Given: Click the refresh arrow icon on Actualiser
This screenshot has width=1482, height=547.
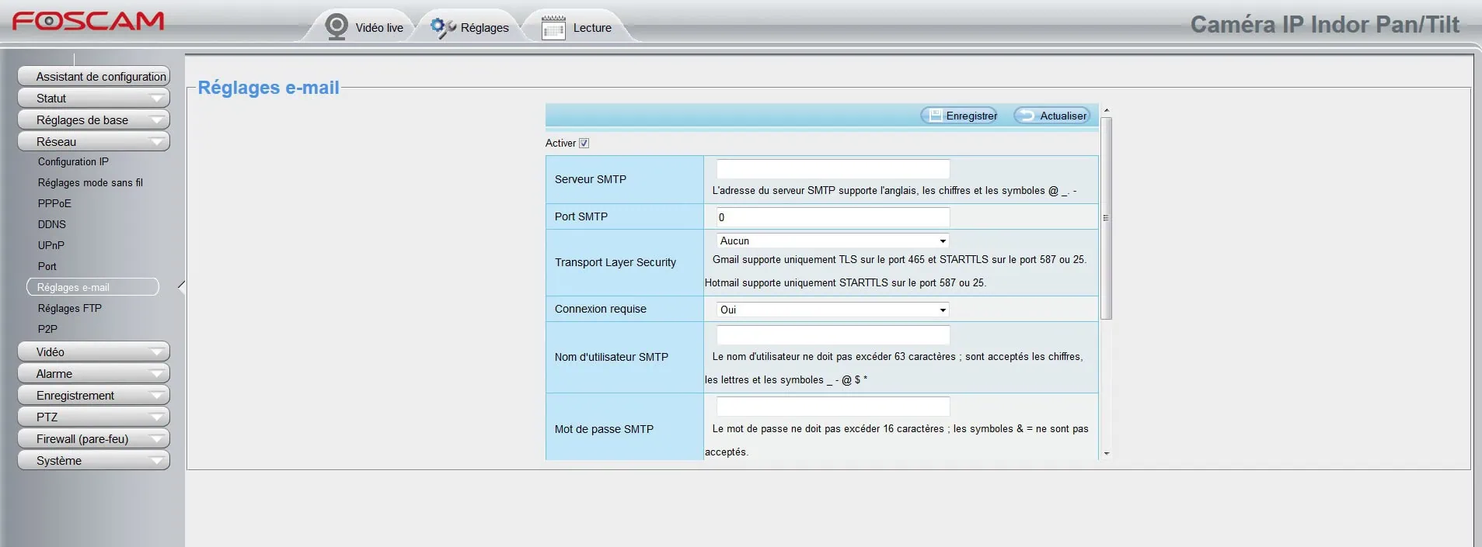Looking at the screenshot, I should click(x=1027, y=116).
